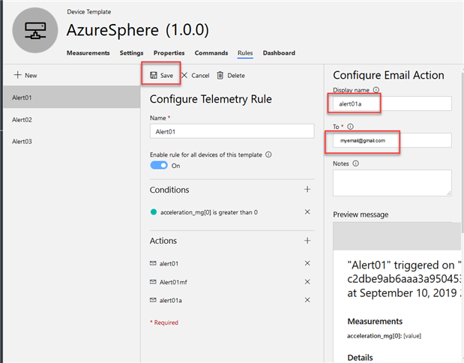
Task: Click the rule Name input field
Action: [232, 131]
